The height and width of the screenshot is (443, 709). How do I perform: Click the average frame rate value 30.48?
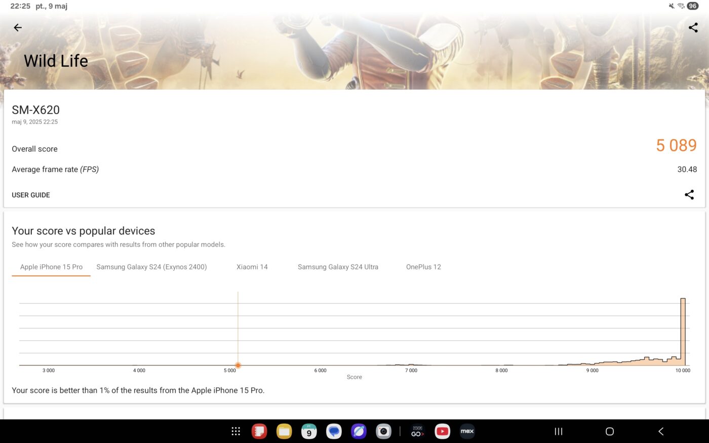(x=687, y=170)
